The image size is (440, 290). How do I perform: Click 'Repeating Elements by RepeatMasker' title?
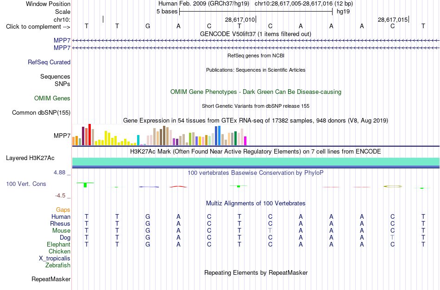pyautogui.click(x=256, y=272)
